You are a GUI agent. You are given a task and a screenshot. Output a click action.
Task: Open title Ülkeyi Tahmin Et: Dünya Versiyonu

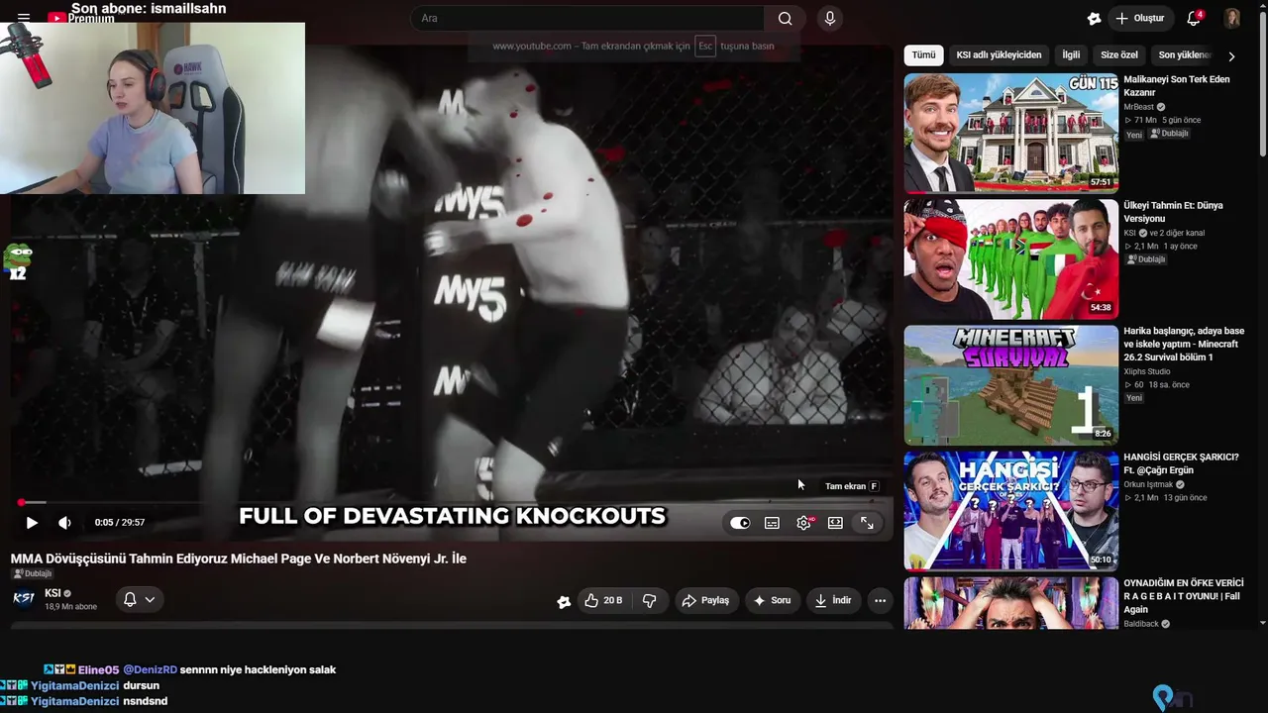[x=1174, y=212]
